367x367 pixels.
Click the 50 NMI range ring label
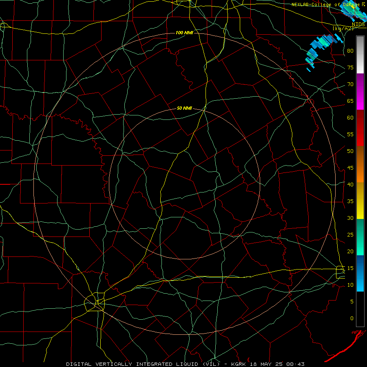[184, 108]
